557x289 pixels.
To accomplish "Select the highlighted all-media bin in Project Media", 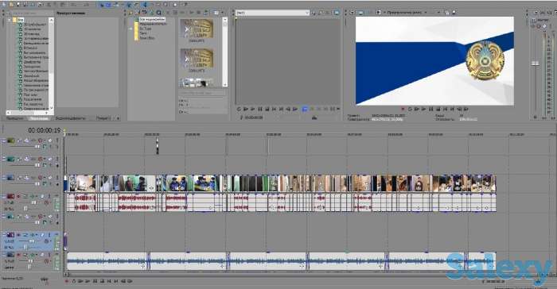I will tap(152, 20).
